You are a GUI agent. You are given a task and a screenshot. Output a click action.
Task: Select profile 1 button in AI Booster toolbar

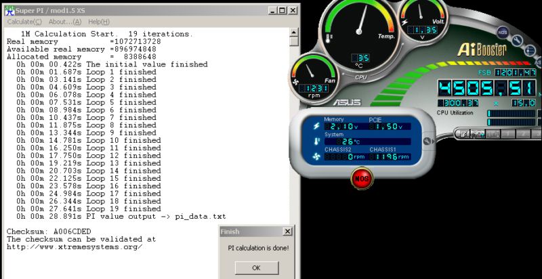pos(508,134)
